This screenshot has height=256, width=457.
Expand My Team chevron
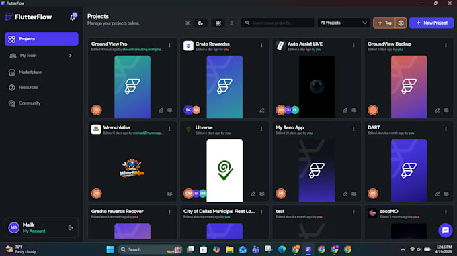coord(71,55)
